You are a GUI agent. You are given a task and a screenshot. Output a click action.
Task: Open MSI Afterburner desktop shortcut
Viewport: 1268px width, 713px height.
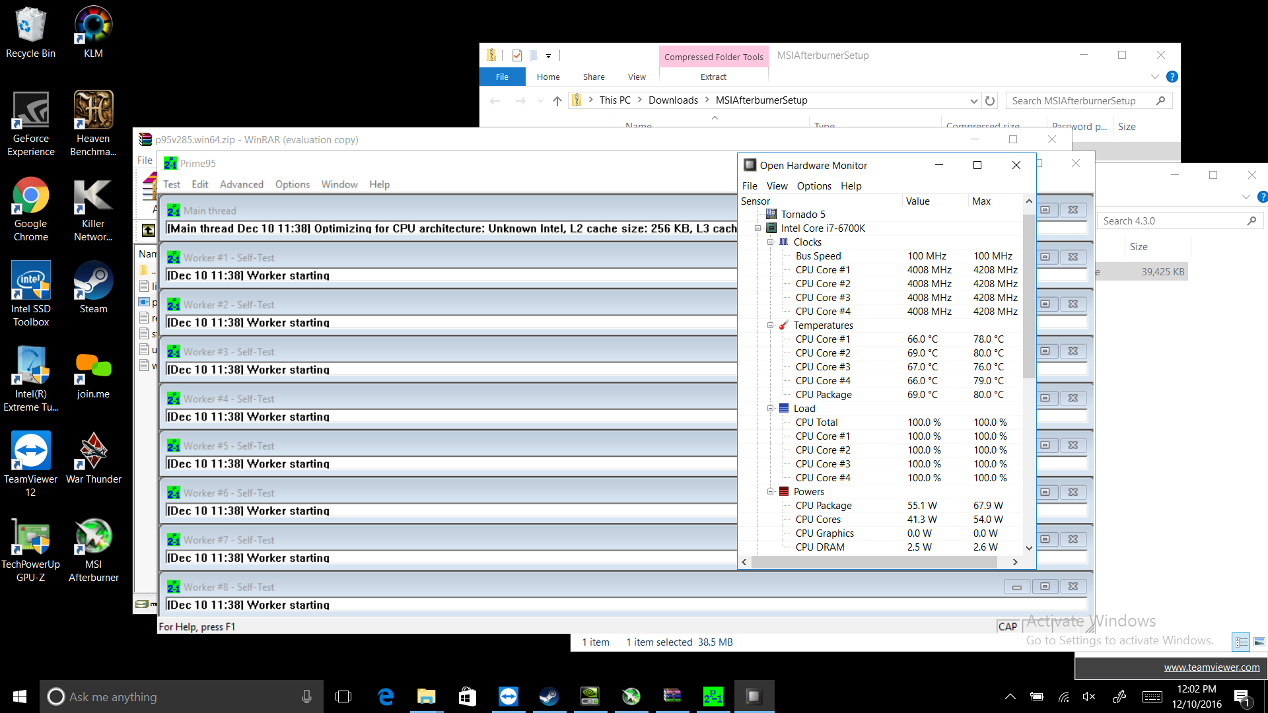click(x=93, y=550)
